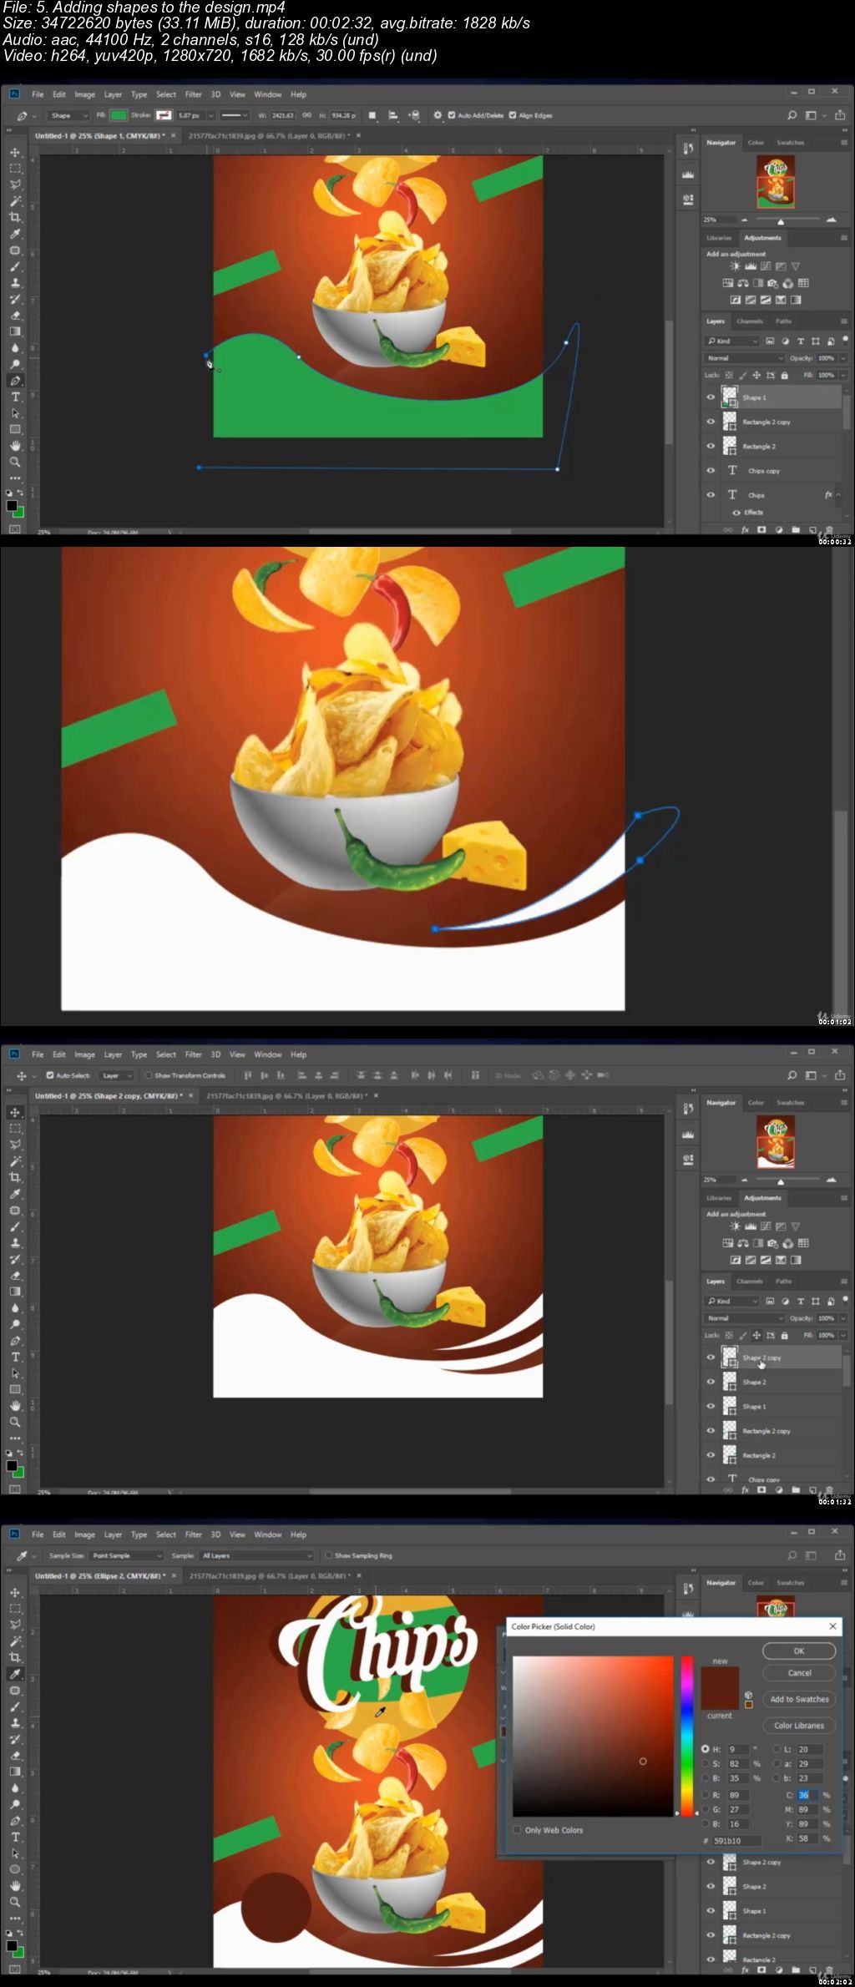Open Kind filter dropdown in Shape 2 copy frame
Image resolution: width=855 pixels, height=1987 pixels.
732,1301
